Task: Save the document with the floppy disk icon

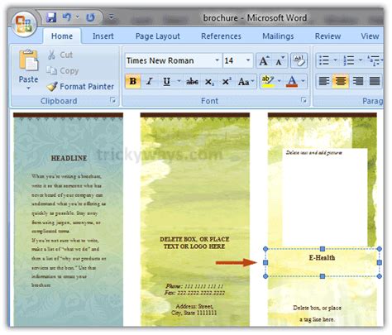Action: [51, 17]
